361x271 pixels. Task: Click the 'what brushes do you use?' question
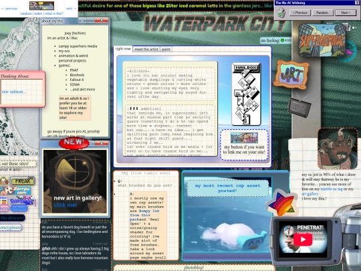(144, 185)
